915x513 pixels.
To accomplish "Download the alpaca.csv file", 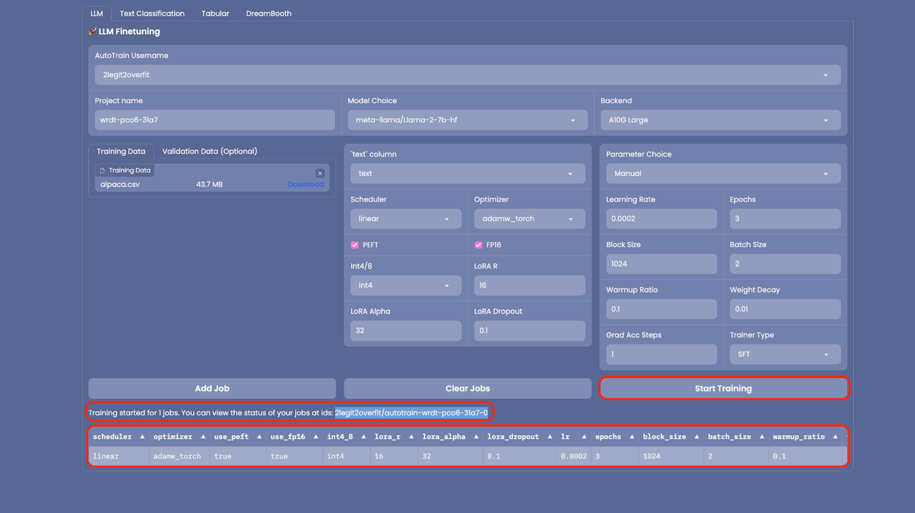I will tap(305, 185).
